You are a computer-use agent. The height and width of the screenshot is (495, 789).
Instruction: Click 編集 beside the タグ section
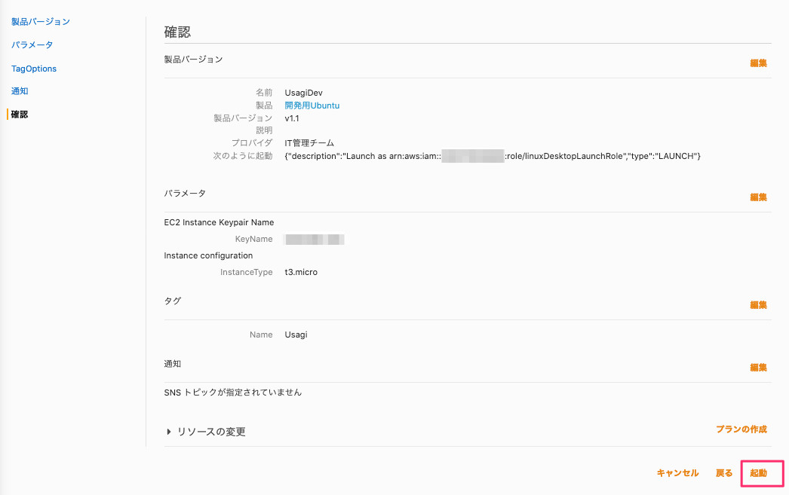pyautogui.click(x=758, y=304)
